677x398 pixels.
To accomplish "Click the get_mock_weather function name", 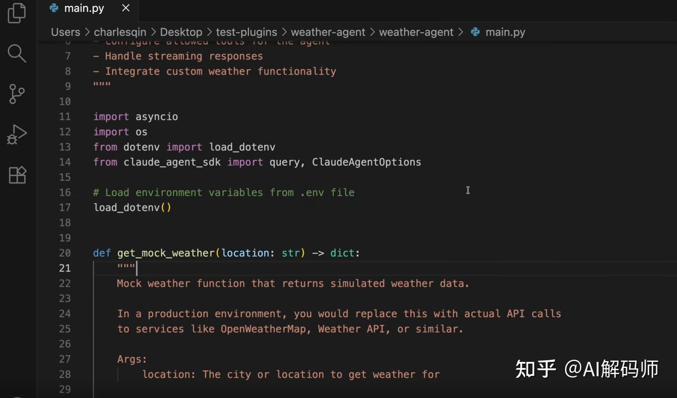I will 166,253.
